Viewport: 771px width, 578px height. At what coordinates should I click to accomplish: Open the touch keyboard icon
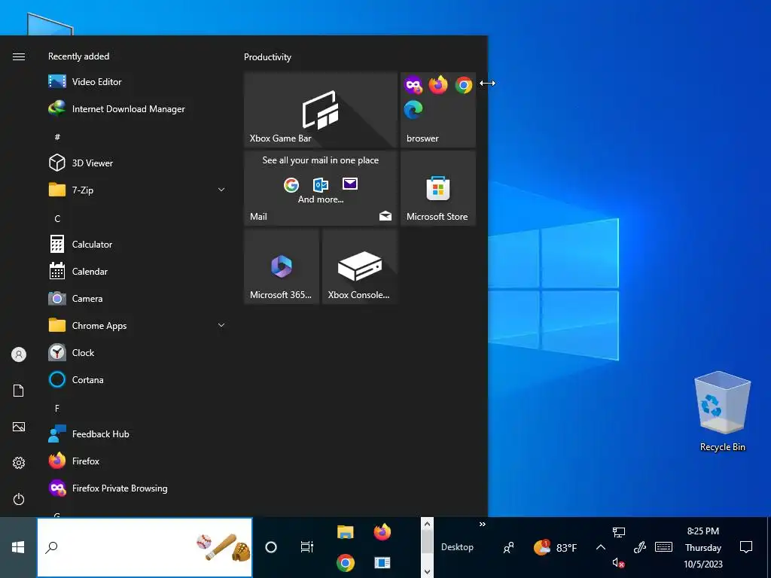click(664, 547)
